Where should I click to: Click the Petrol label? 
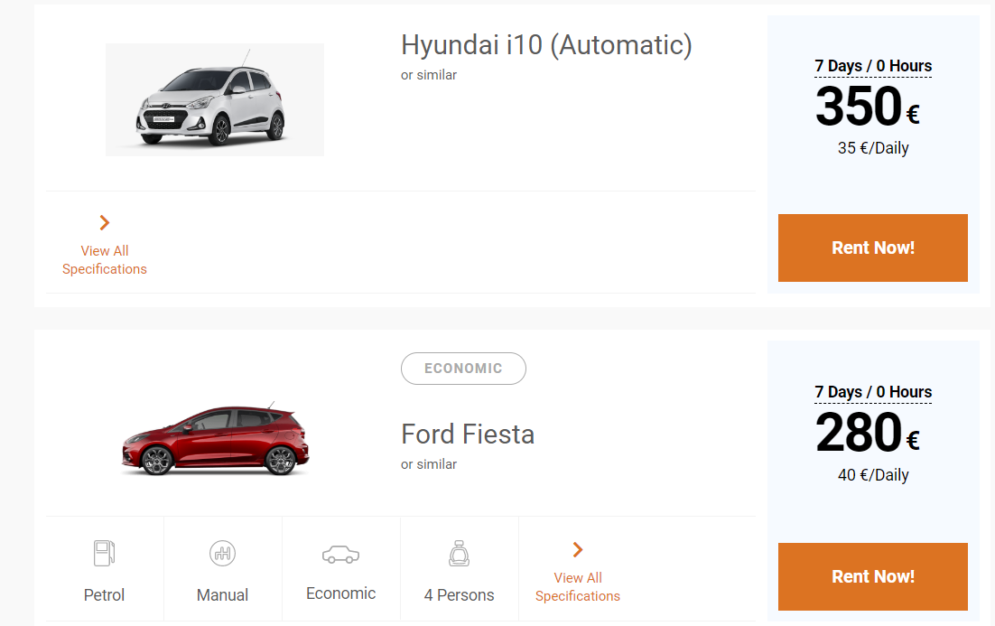pyautogui.click(x=104, y=595)
